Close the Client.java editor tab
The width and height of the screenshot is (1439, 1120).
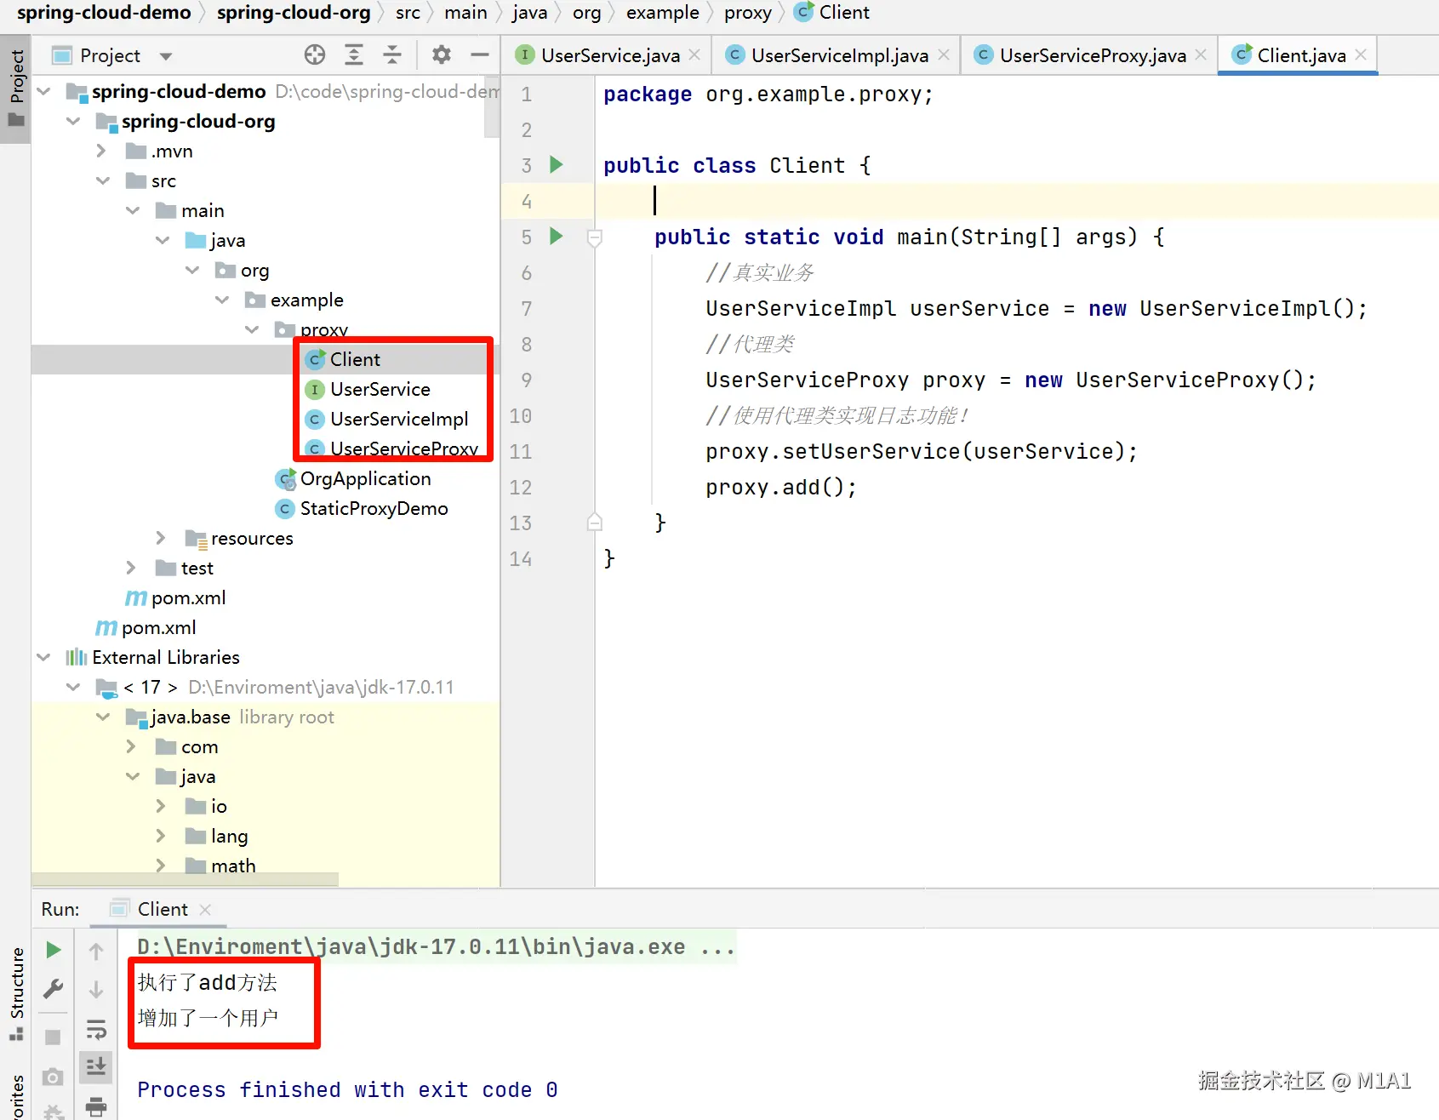tap(1361, 54)
